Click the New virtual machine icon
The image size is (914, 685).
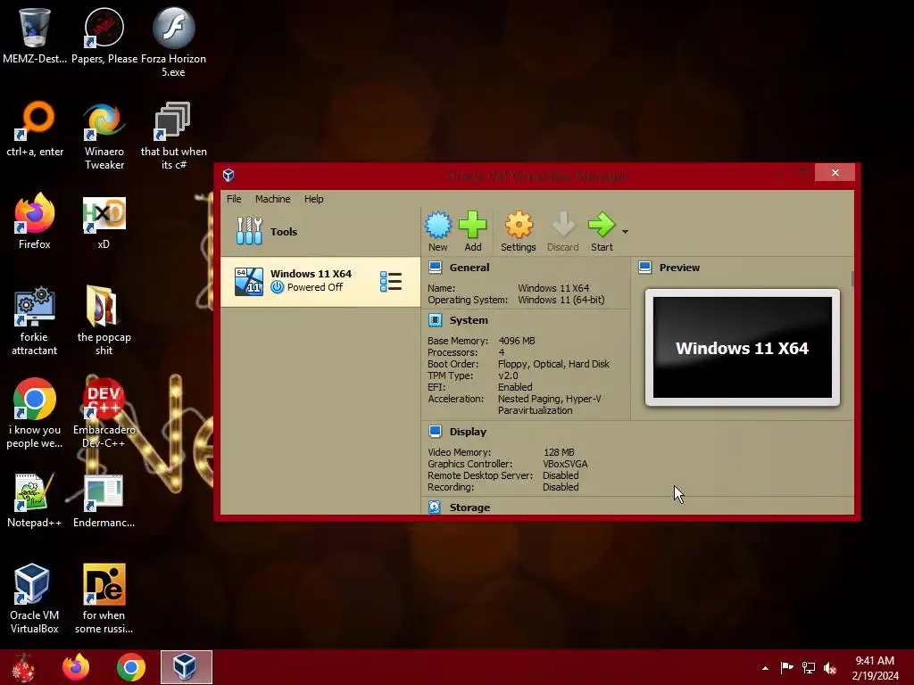coord(437,232)
